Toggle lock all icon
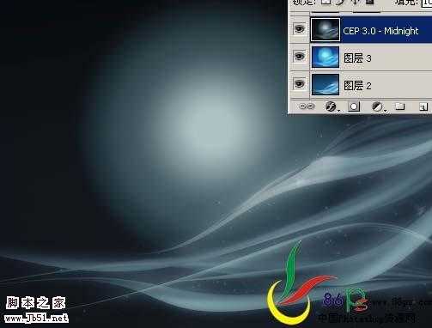This screenshot has width=432, height=328. (x=370, y=2)
